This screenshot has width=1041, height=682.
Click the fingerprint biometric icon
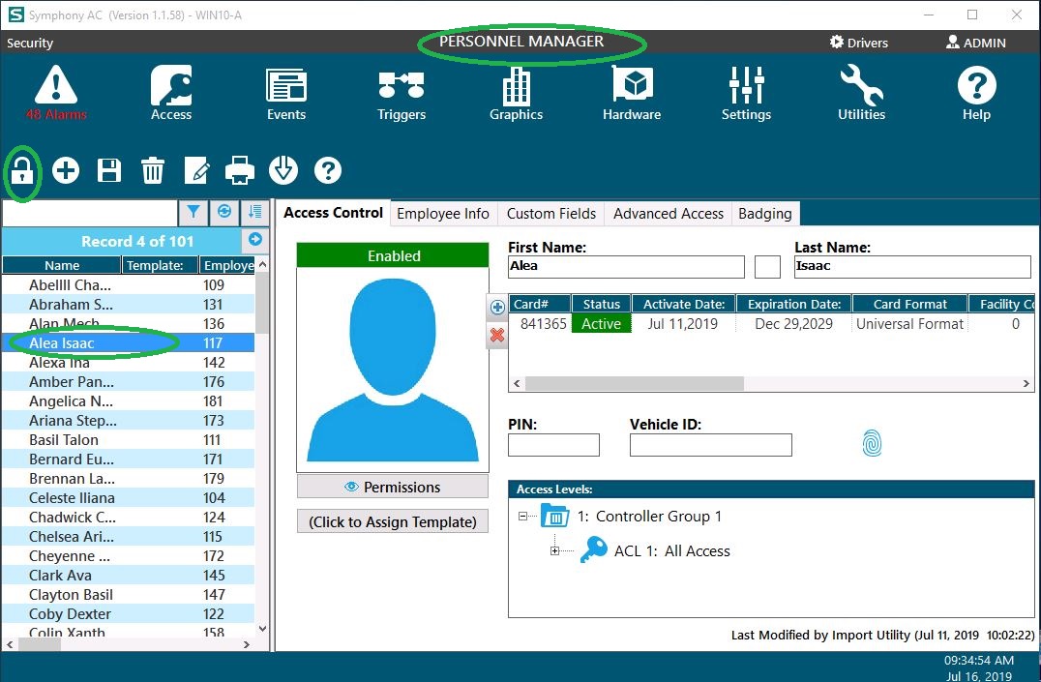coord(872,443)
